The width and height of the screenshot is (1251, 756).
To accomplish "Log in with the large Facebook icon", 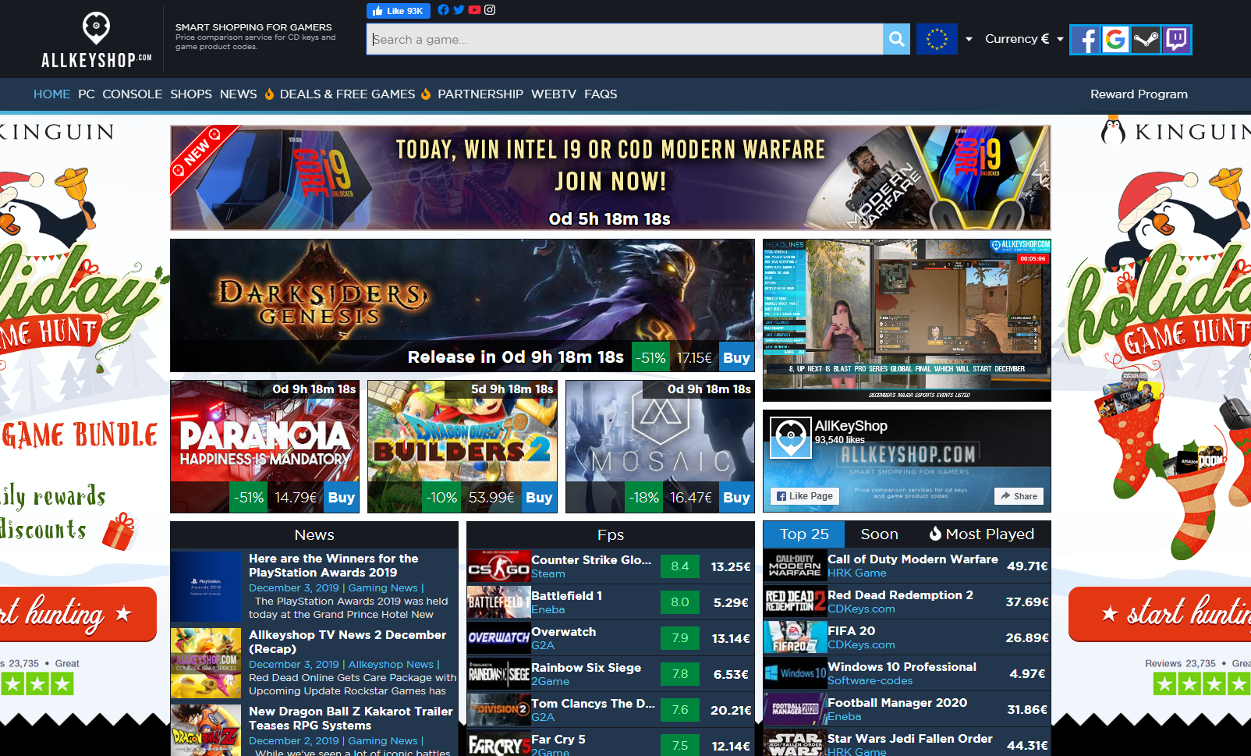I will (x=1085, y=39).
